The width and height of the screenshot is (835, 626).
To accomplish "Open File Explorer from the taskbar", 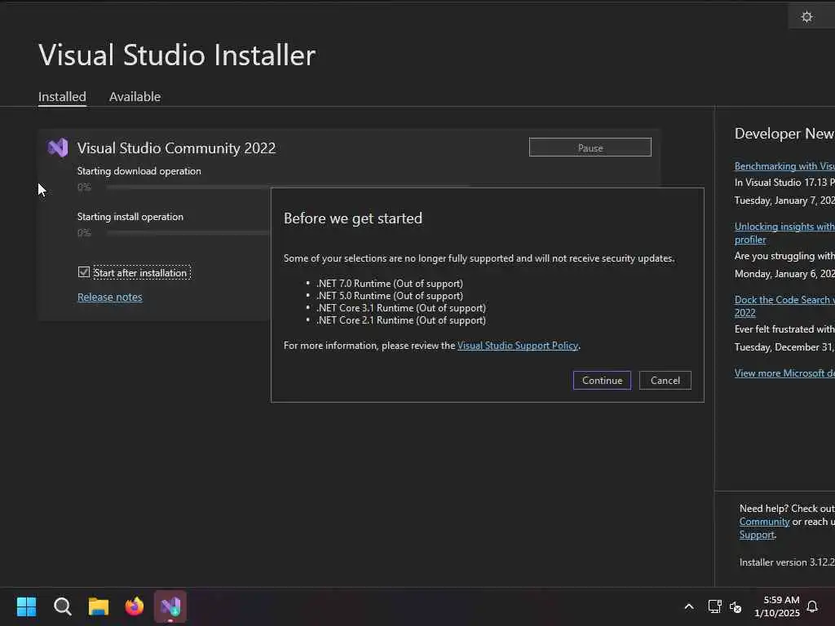I will tap(99, 606).
